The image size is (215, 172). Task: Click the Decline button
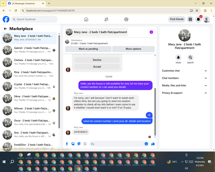point(97,60)
